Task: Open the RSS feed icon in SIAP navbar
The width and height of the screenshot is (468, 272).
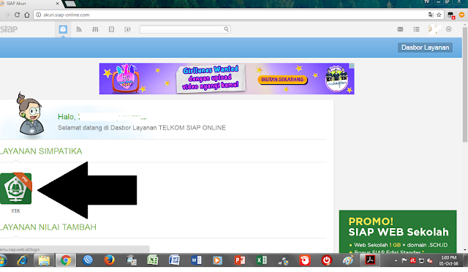Action: click(x=79, y=29)
